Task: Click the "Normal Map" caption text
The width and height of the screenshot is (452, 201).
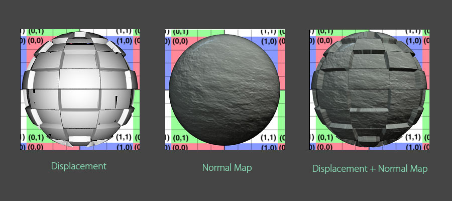Action: (x=227, y=167)
